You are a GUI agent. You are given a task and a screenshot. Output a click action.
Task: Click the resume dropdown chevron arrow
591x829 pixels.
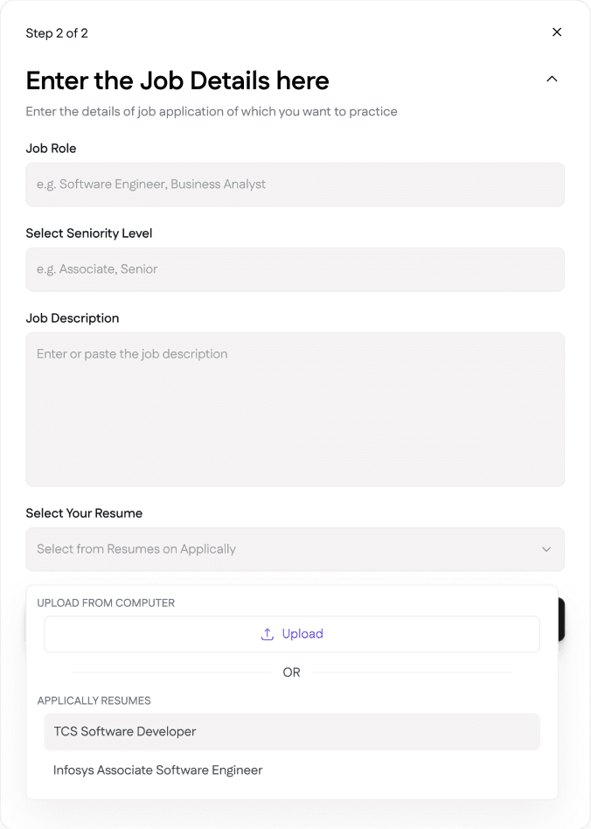[x=546, y=549]
